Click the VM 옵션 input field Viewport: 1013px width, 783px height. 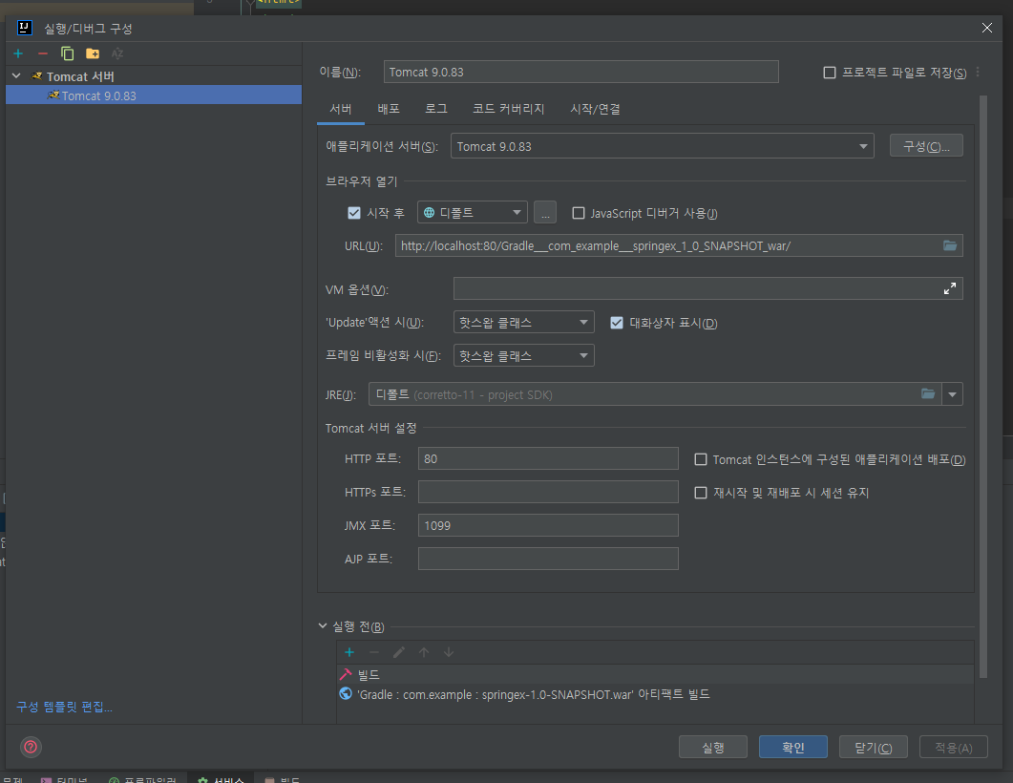coord(708,288)
